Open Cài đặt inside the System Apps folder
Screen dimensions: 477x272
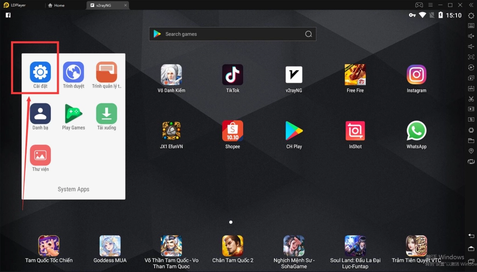click(x=40, y=71)
